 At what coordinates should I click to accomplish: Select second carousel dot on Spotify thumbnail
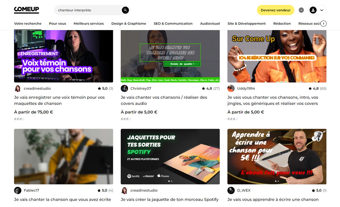(172, 181)
